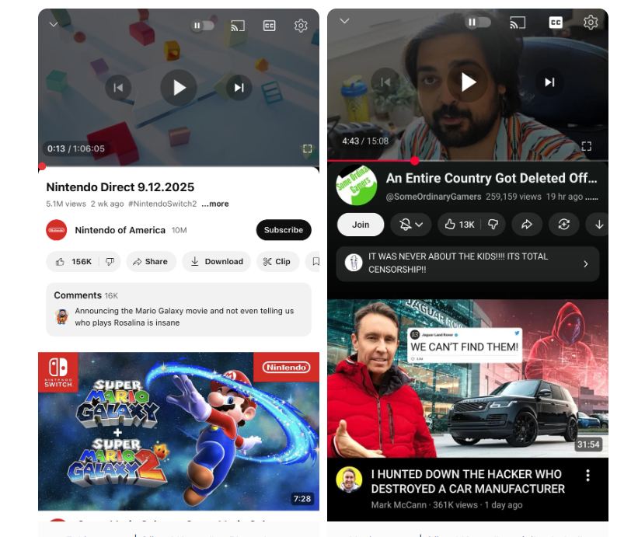Skip to previous video in Nintendo Direct player
This screenshot has height=537, width=638.
[118, 88]
